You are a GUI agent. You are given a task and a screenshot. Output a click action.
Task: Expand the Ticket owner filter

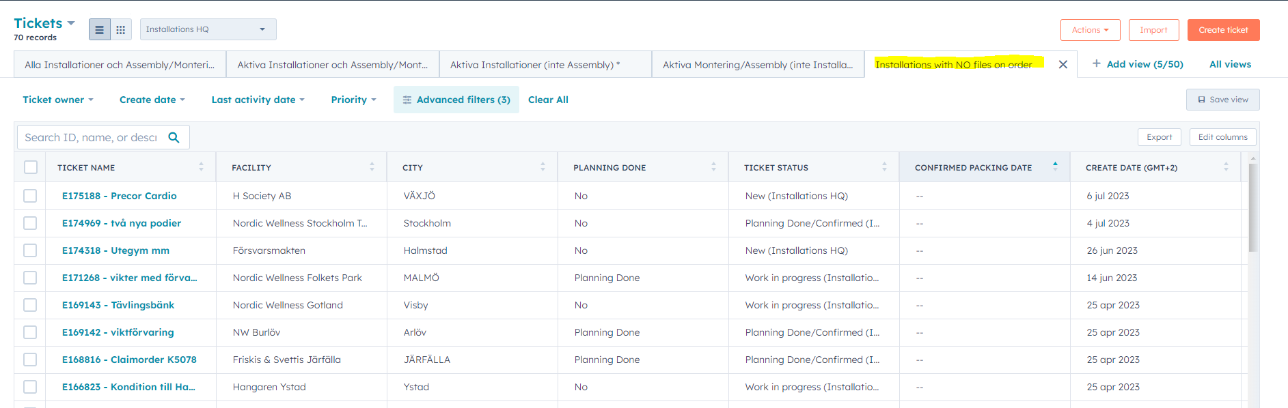pos(58,100)
